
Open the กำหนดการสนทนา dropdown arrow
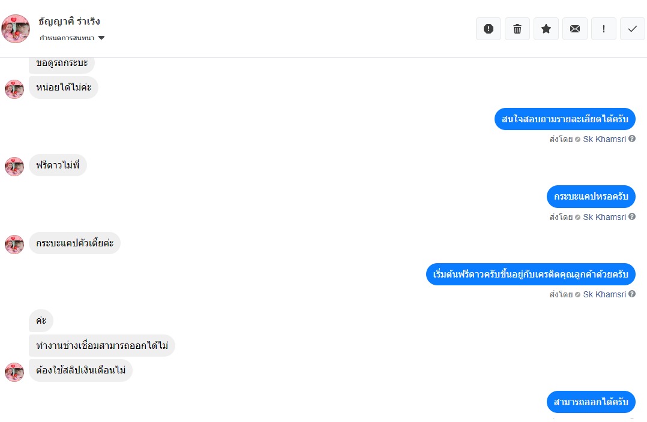click(x=101, y=38)
